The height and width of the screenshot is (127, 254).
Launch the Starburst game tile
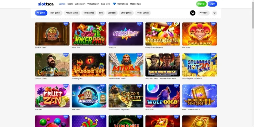pos(126,34)
